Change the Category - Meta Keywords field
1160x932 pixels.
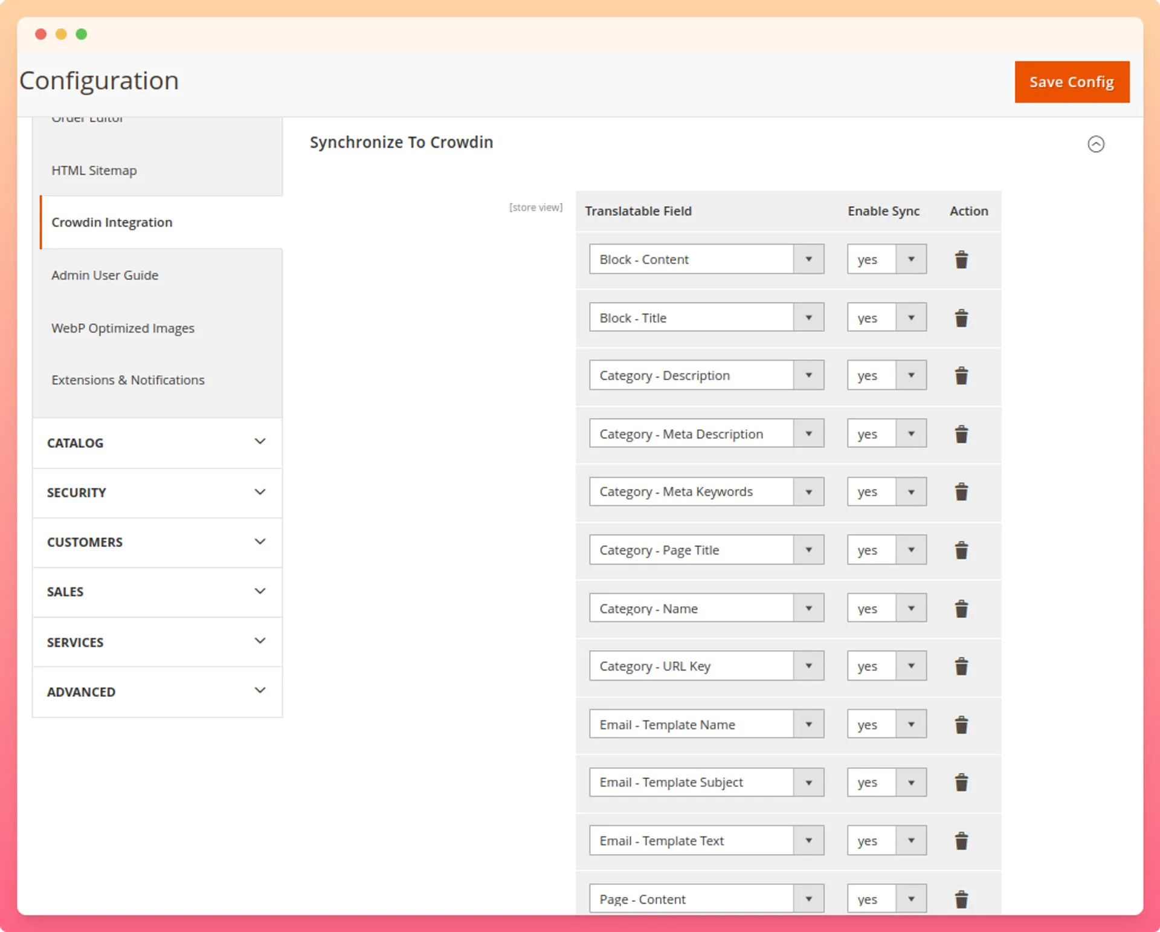coord(706,492)
